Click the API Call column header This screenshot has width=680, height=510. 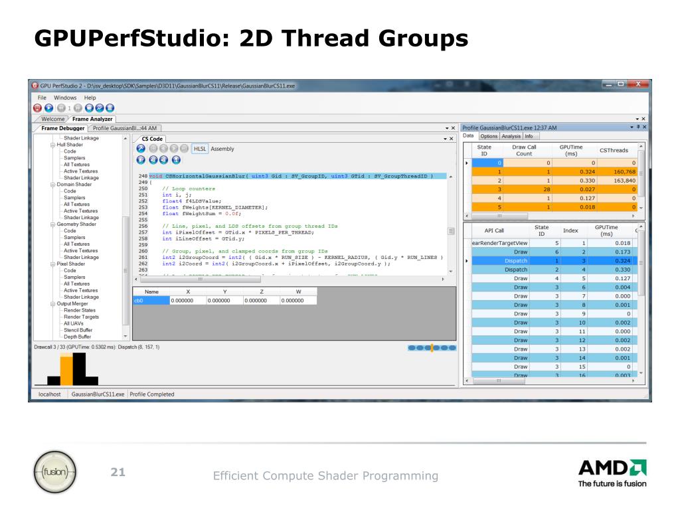click(494, 230)
